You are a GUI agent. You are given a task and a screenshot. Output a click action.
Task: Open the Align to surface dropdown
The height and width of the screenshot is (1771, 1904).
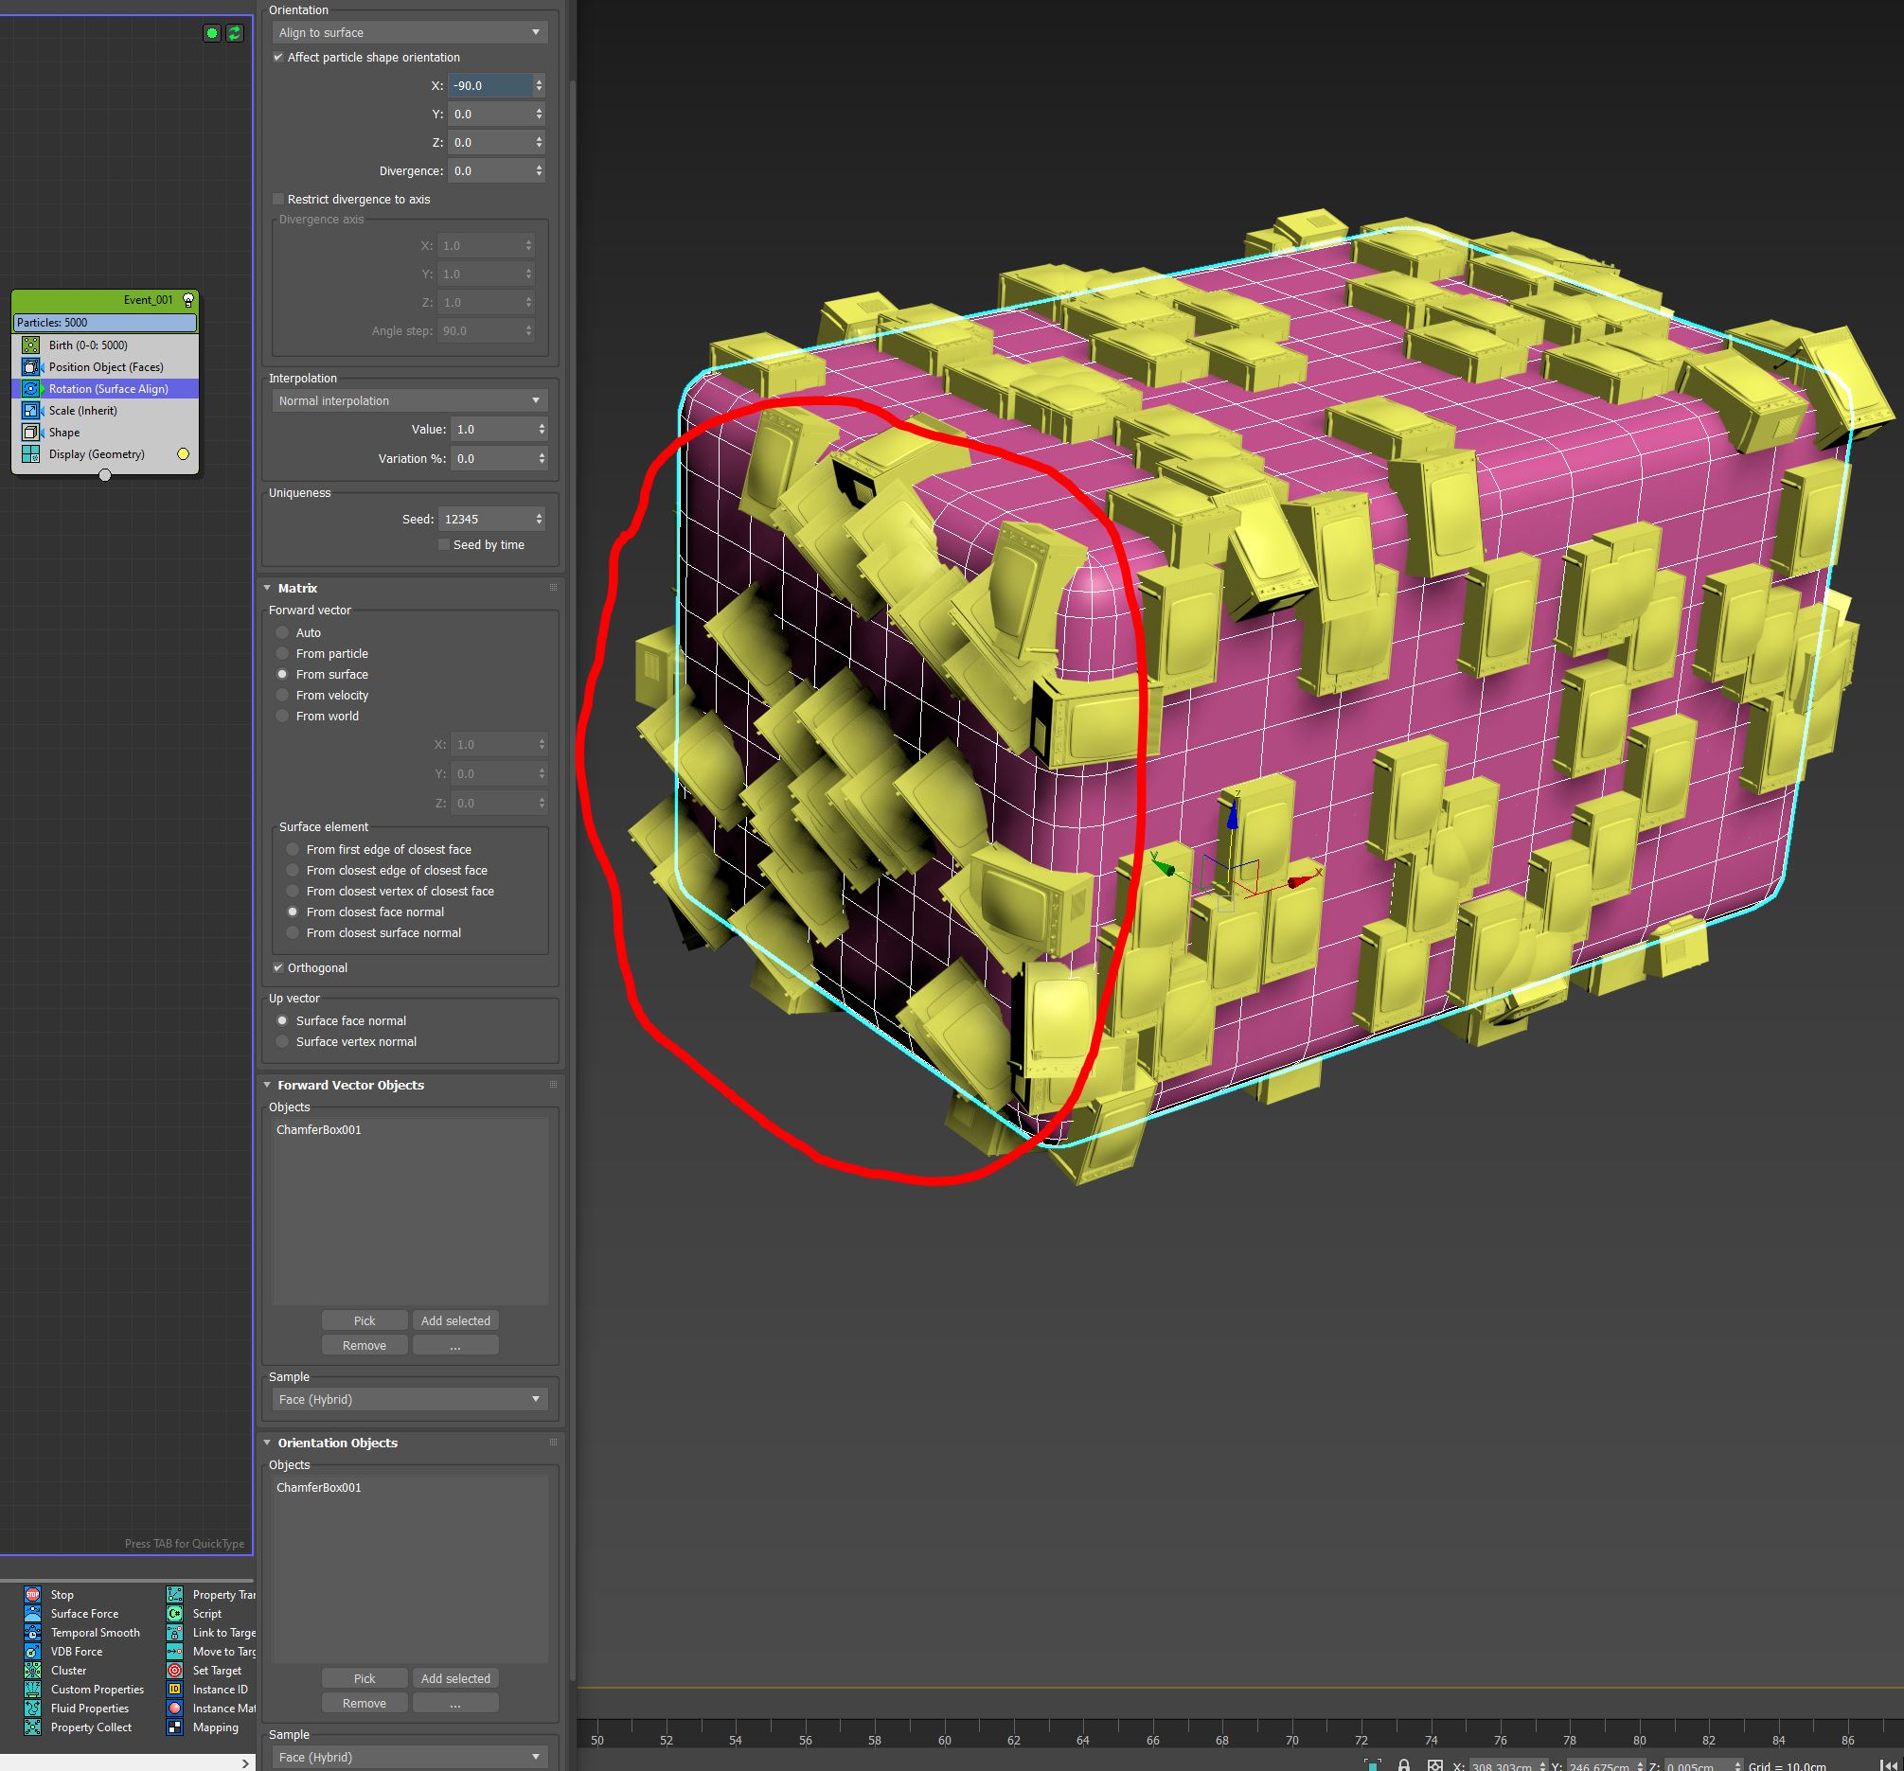tap(409, 32)
